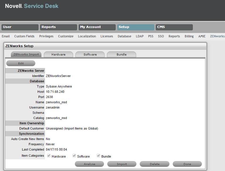Open the Custom Fields setup page
The image size is (225, 171).
coord(24,36)
